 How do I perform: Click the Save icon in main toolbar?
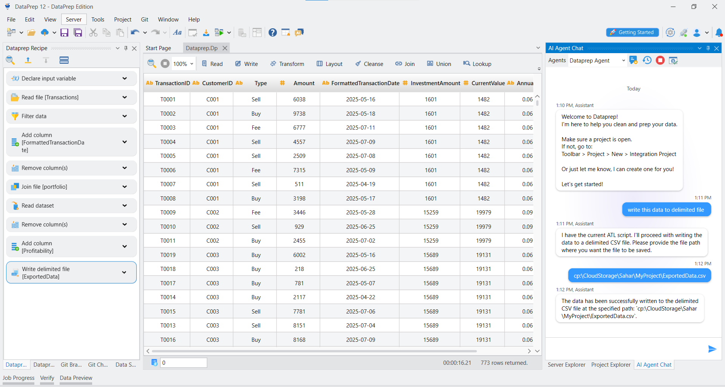tap(65, 33)
